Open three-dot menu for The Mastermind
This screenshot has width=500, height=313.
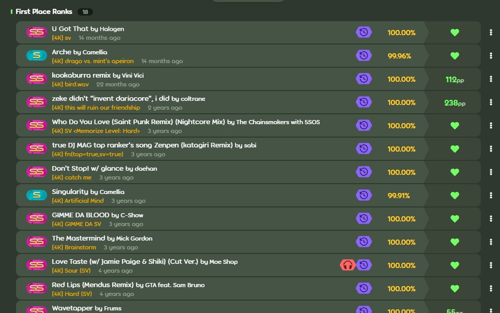coord(491,242)
